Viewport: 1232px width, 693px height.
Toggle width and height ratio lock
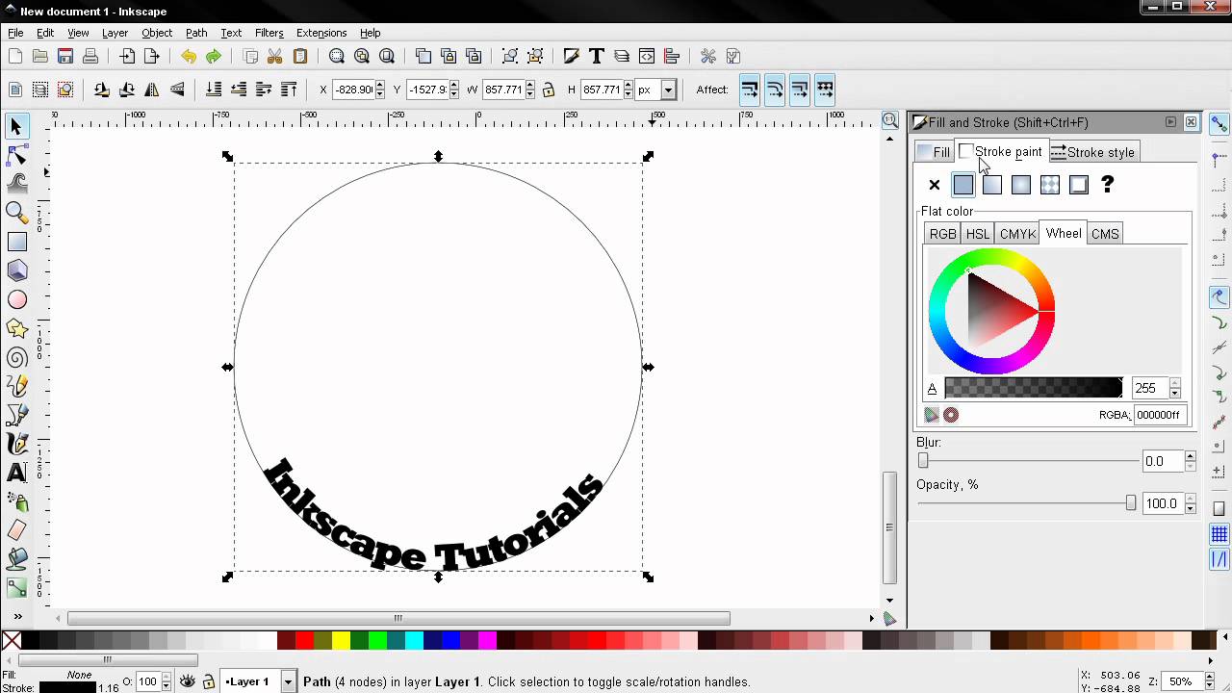[549, 90]
